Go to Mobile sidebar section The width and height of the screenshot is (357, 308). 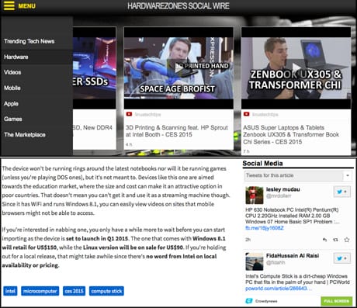[x=12, y=88]
